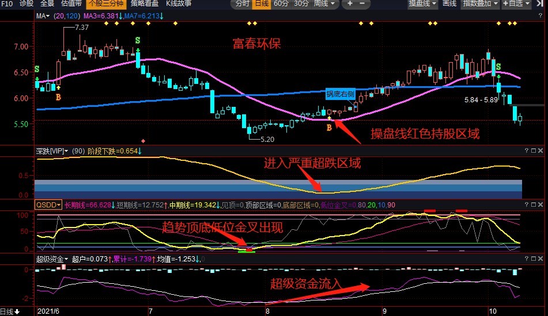Maximize the QSDD indicator panel
Screen dimensions: 548x316
(534, 205)
